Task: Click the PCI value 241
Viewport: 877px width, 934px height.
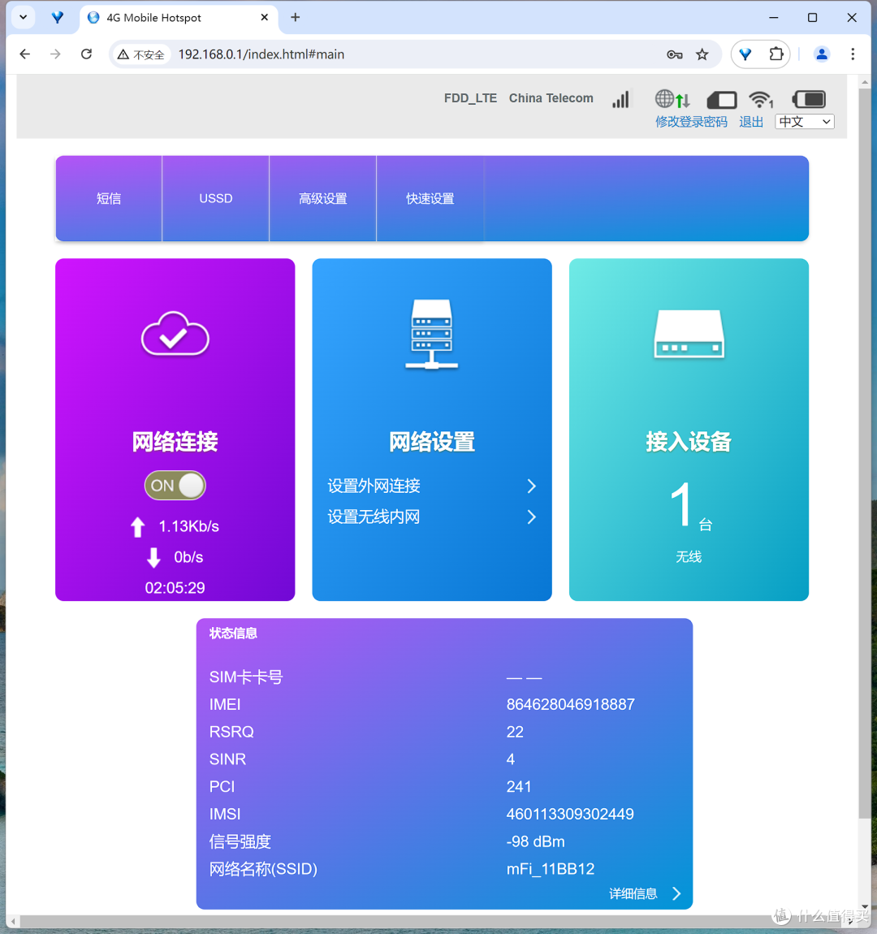Action: click(x=519, y=787)
